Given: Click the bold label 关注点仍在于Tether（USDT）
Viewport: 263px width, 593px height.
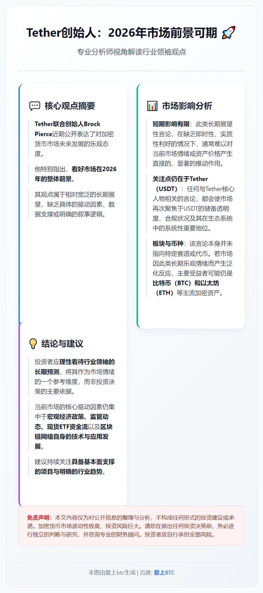Looking at the screenshot, I should click(x=180, y=184).
